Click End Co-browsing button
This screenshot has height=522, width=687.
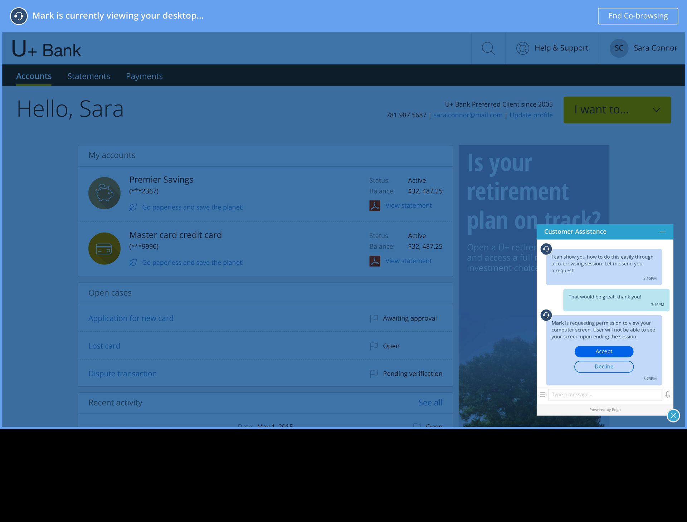638,16
